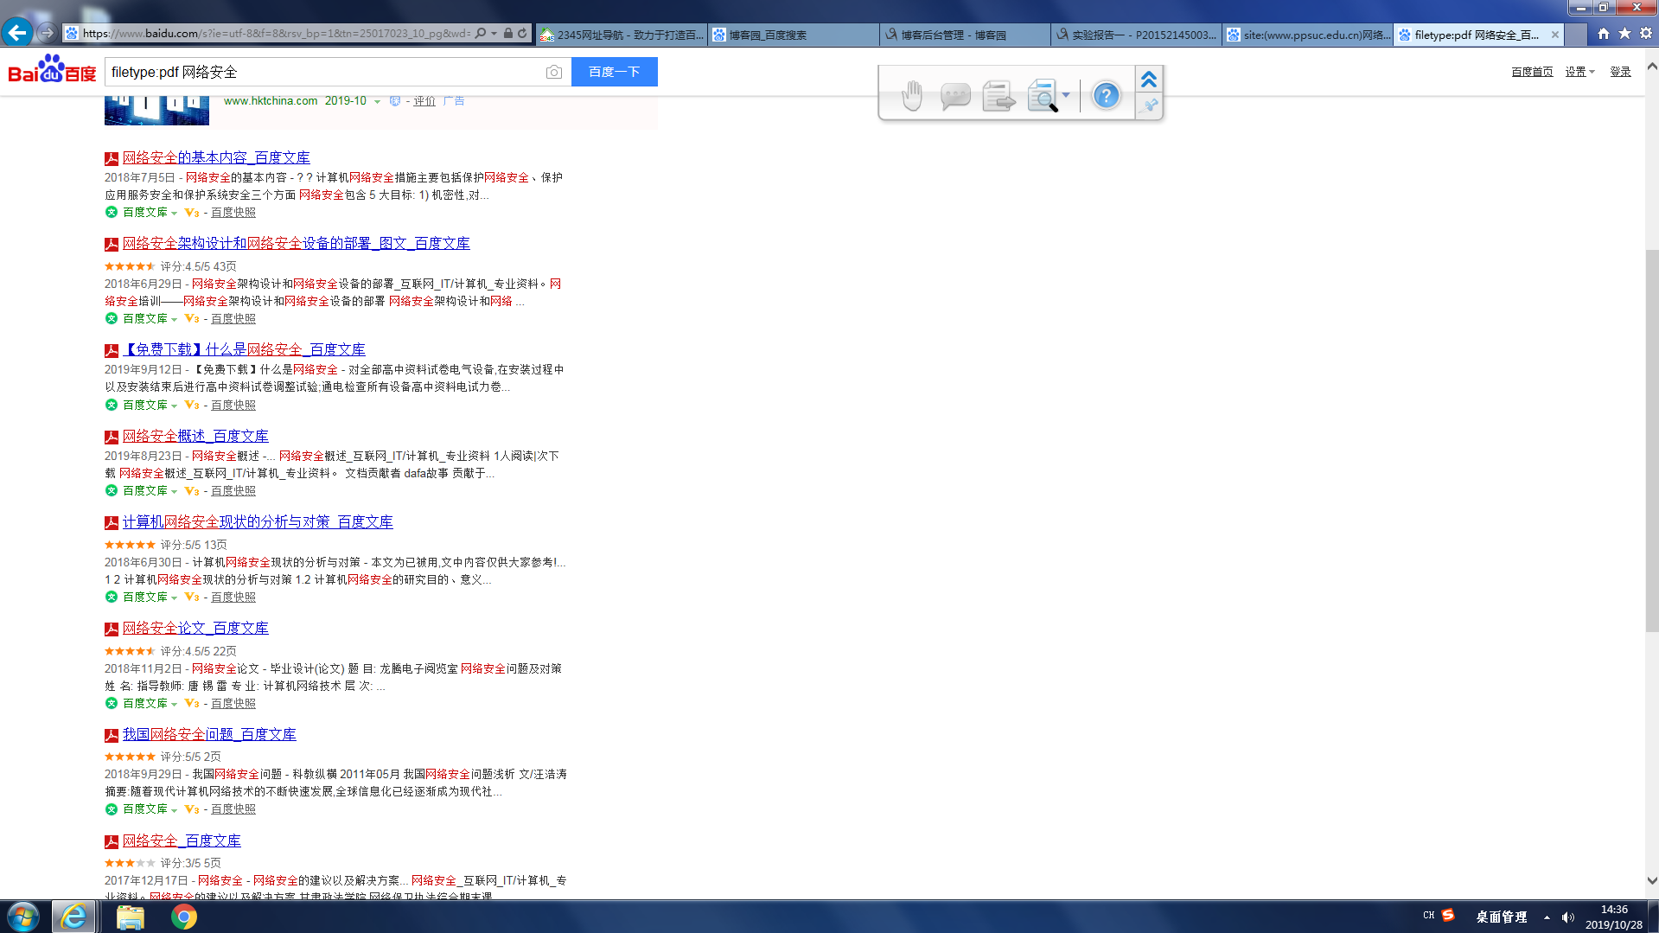Click the PDF icon beside 我国网络安全问题

point(112,736)
